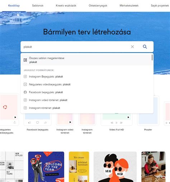Open the Instagram-történet format card
170x182 pixels.
click(87, 119)
